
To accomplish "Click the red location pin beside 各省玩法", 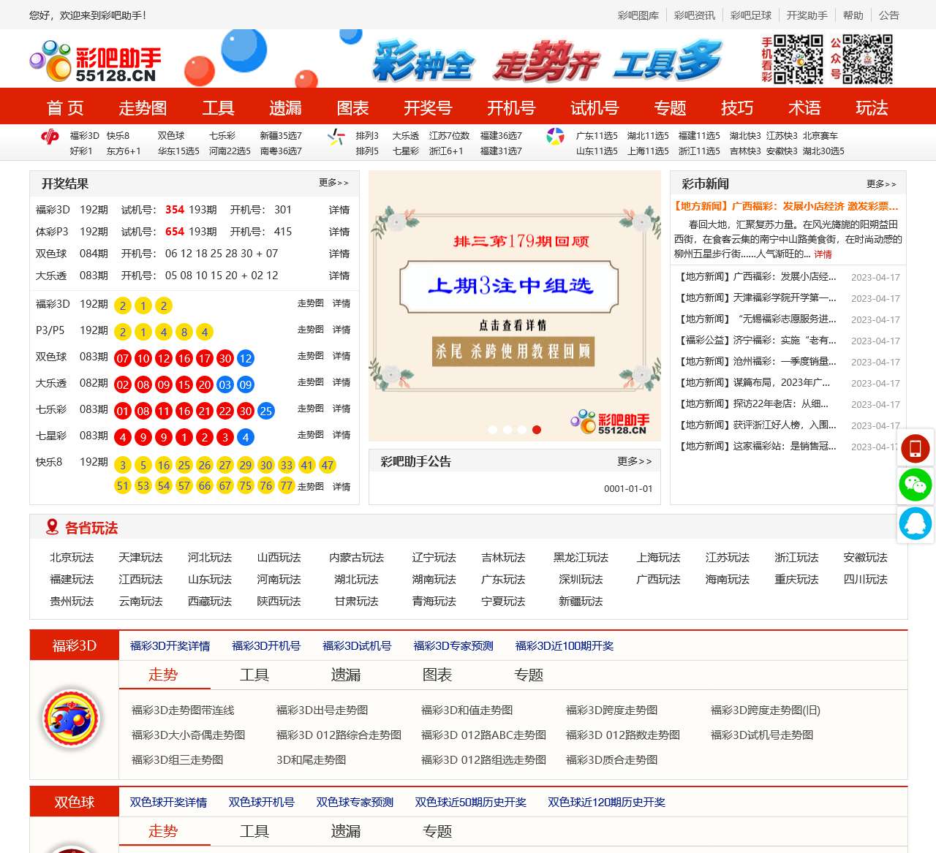I will pyautogui.click(x=52, y=526).
